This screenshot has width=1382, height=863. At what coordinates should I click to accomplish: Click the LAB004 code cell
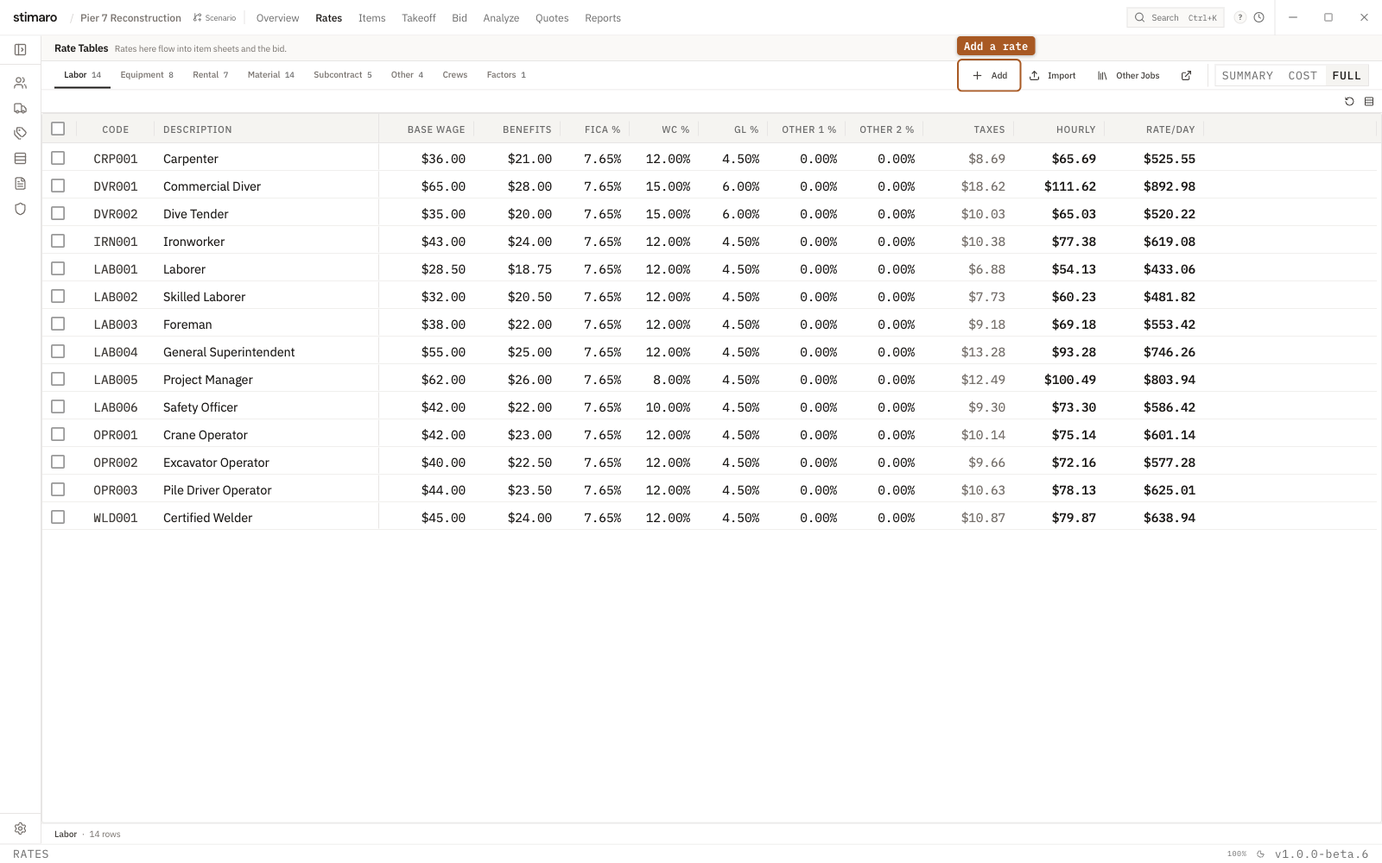coord(116,352)
